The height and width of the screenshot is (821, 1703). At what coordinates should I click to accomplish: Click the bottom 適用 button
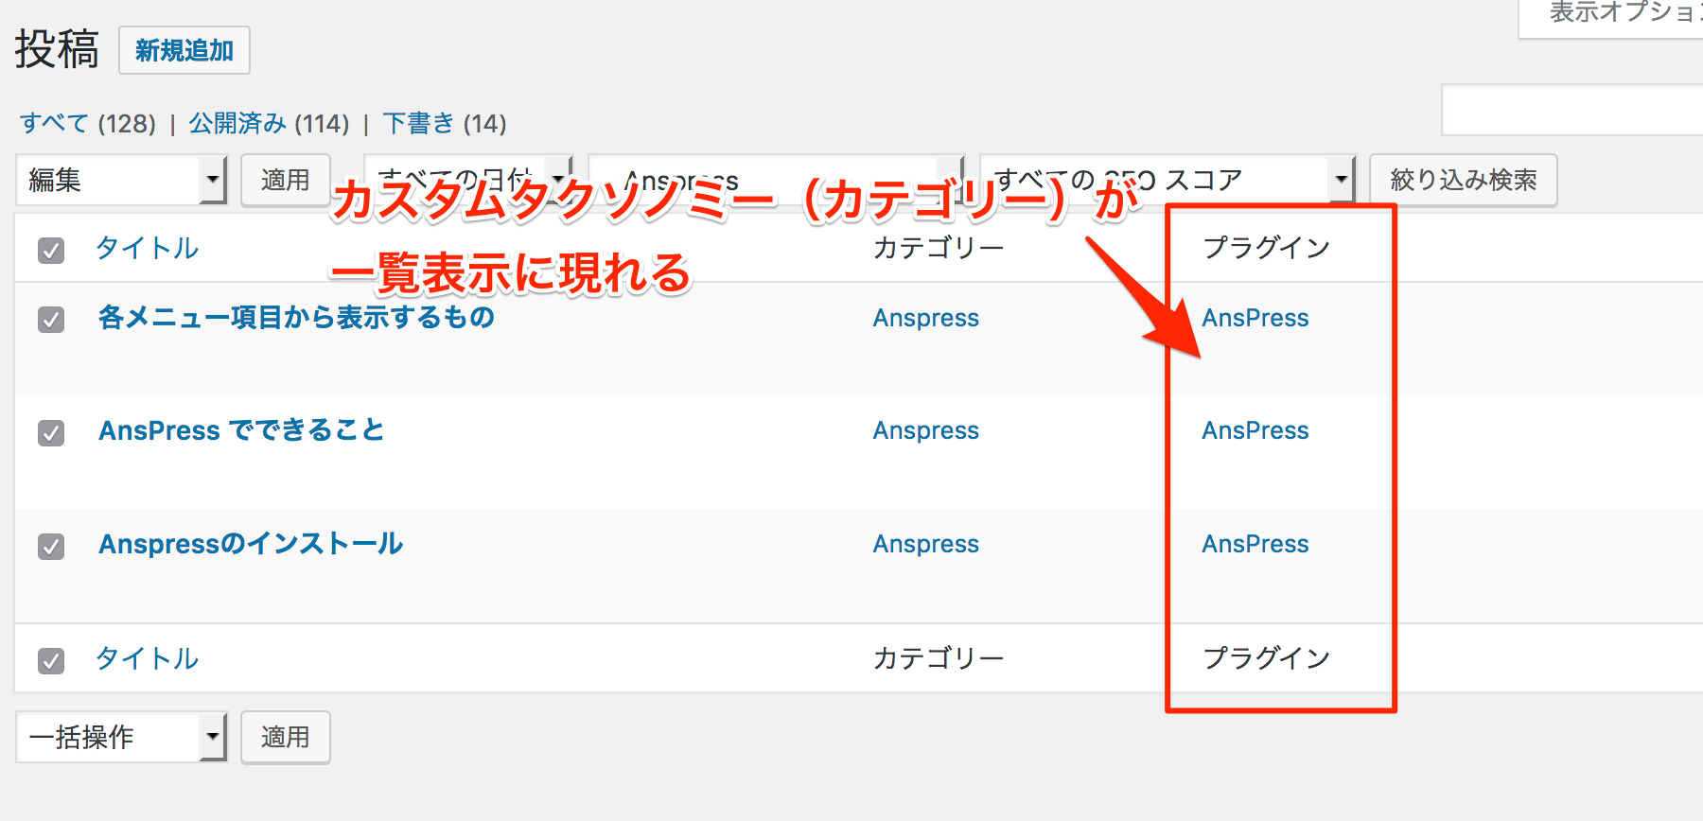[x=285, y=737]
